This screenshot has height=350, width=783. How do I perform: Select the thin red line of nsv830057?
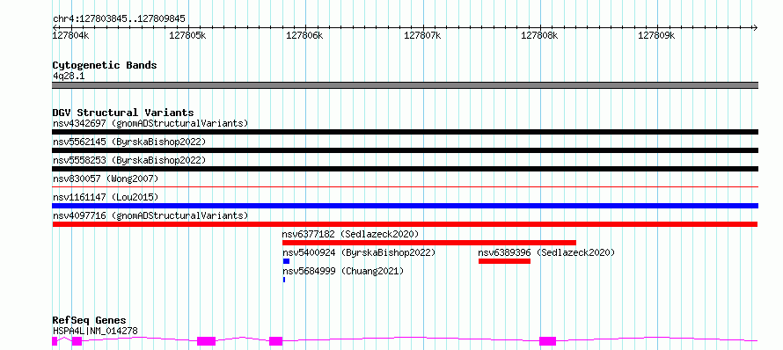tap(405, 186)
